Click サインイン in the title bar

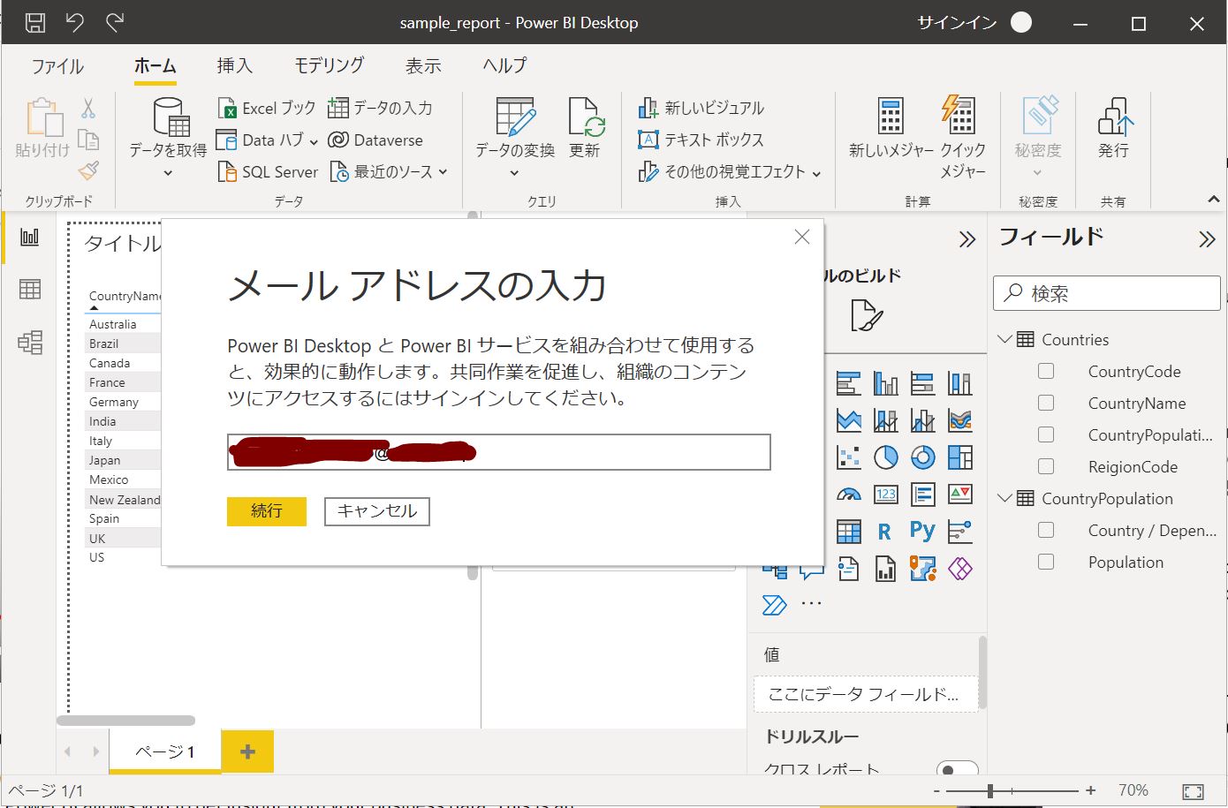[958, 23]
